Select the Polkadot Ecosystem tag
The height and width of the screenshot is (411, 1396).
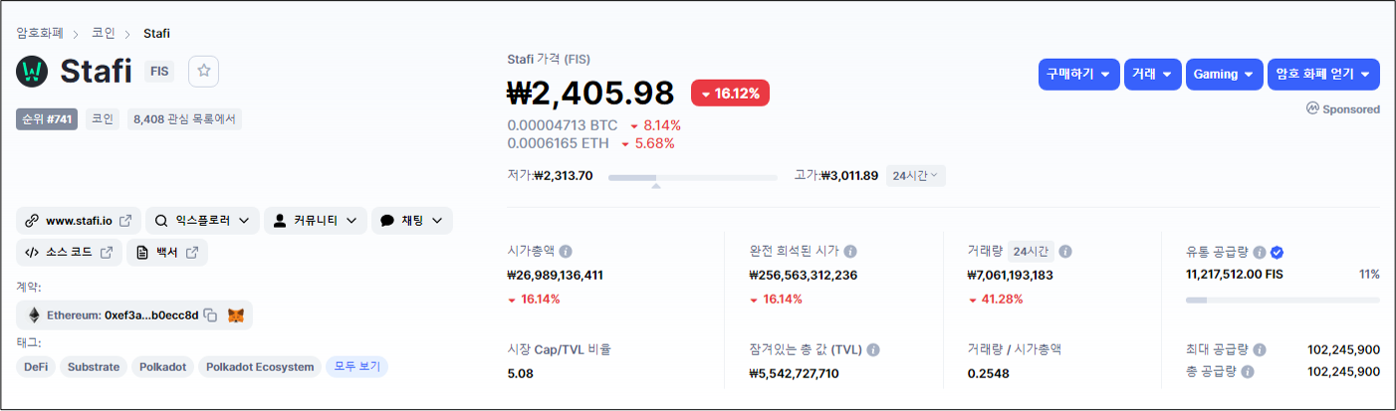260,367
